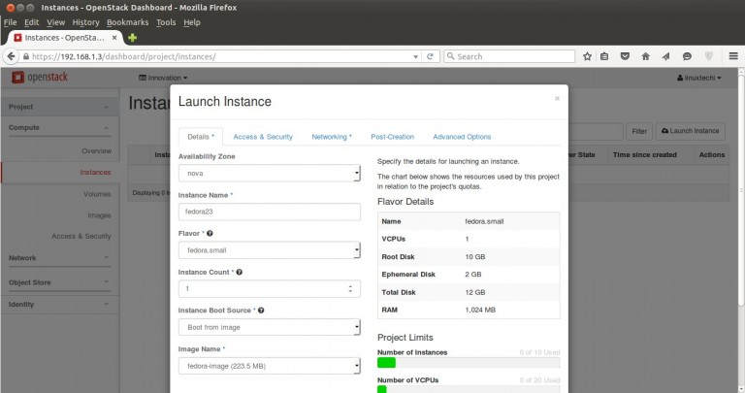This screenshot has height=393, width=745.
Task: Open the Flavor dropdown showing fedora.small
Action: (270, 250)
